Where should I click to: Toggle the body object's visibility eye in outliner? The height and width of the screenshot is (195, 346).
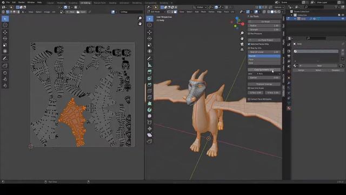point(343,19)
